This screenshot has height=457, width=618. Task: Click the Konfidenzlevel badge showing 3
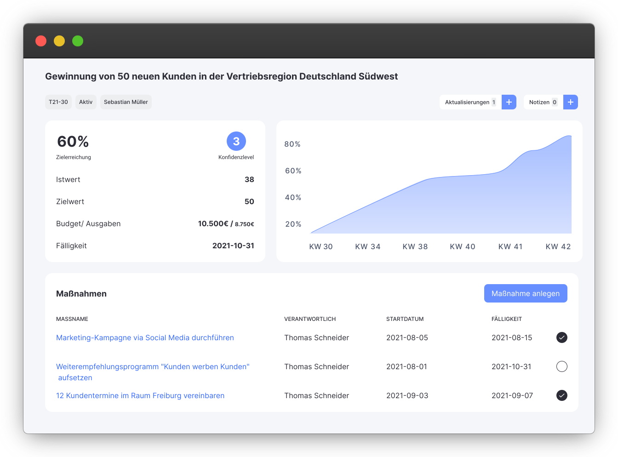(236, 141)
